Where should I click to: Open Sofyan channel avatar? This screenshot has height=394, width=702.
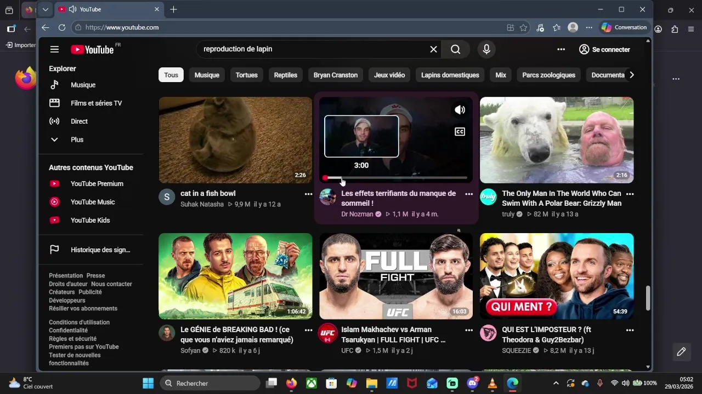(x=167, y=333)
